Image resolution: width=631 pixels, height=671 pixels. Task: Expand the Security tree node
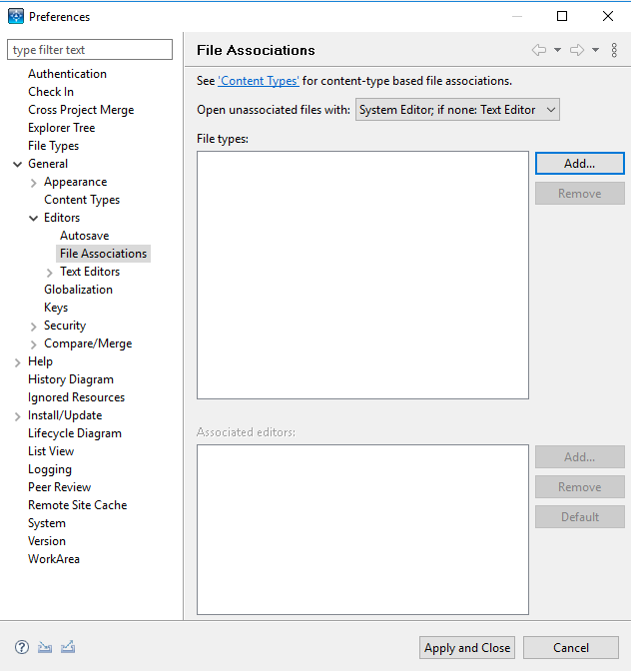click(34, 327)
